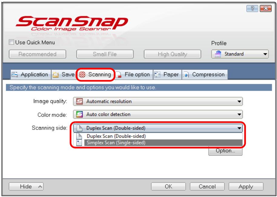Click the High Quality button
This screenshot has height=197, width=277.
click(173, 54)
